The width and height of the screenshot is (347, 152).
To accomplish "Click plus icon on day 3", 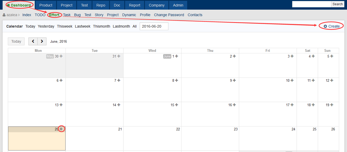I will [292, 56].
